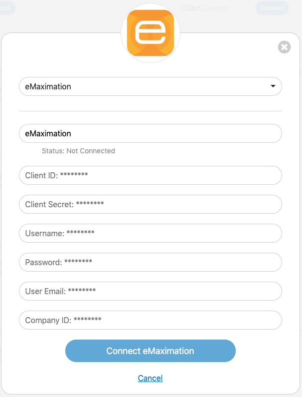Click the eMaximation connection name field
The width and height of the screenshot is (302, 397).
150,133
